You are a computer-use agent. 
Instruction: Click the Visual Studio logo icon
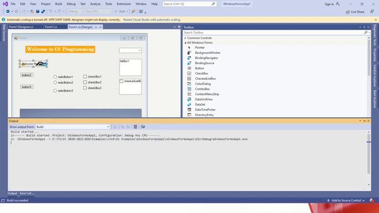[5, 4]
